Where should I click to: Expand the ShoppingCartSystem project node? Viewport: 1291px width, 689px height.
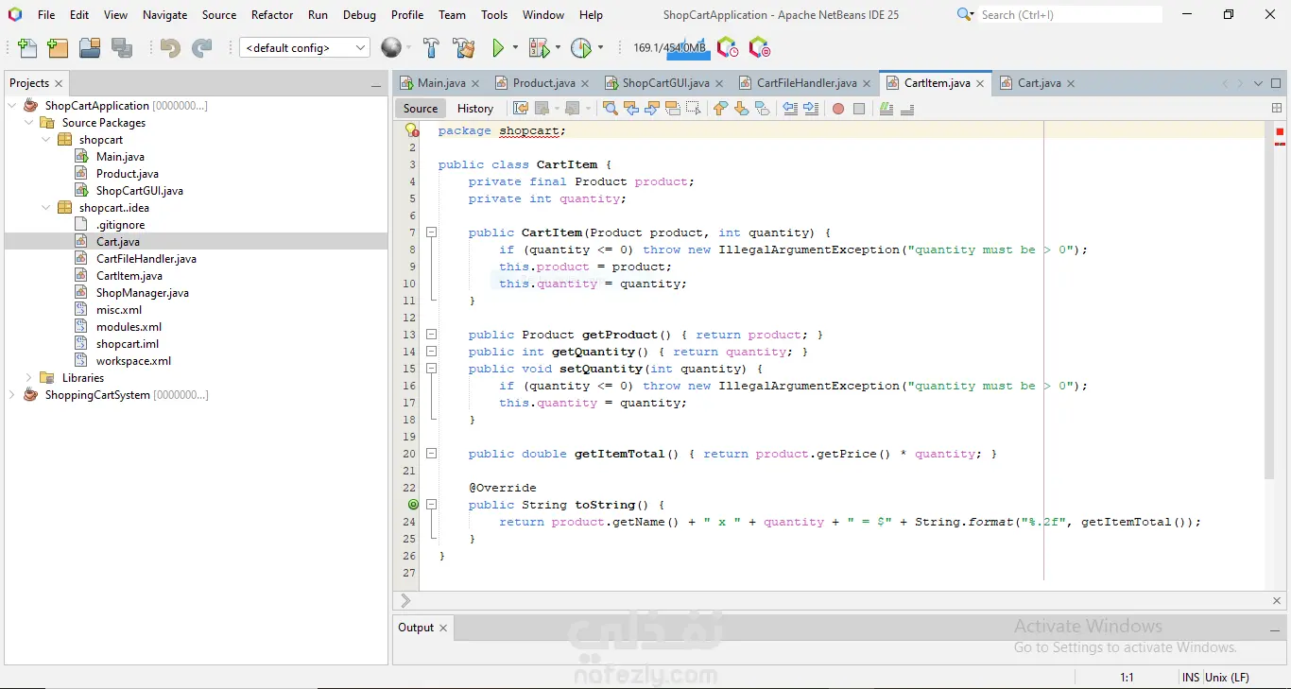click(x=11, y=395)
